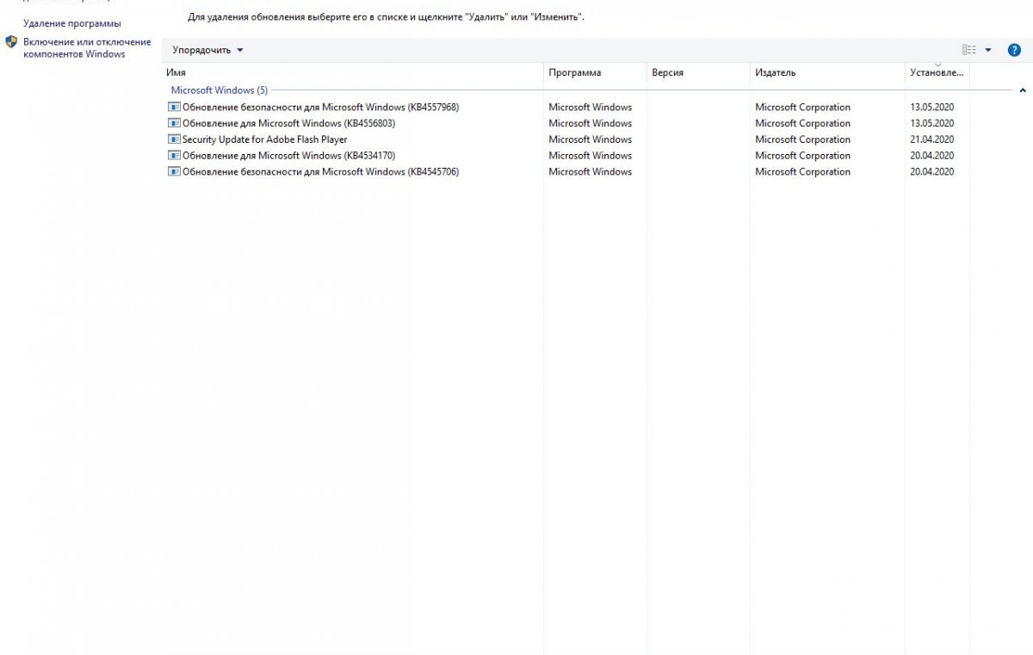Image resolution: width=1033 pixels, height=655 pixels.
Task: Open the view options dropdown arrow
Action: (988, 50)
